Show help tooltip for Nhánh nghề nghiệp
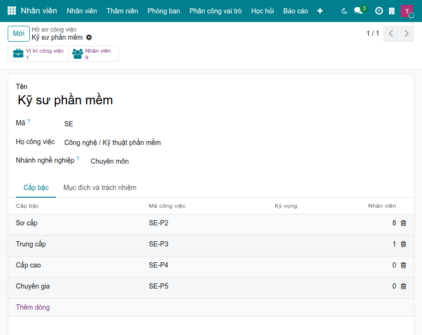 (x=78, y=158)
